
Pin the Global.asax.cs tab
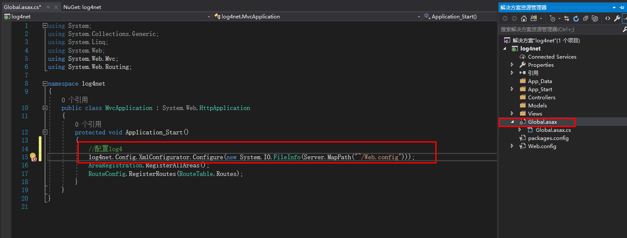click(x=48, y=7)
